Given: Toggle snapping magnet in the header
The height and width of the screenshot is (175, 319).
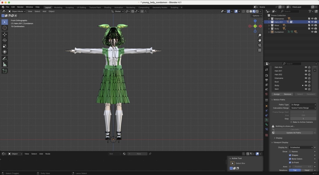Looking at the screenshot, I should pos(133,12).
